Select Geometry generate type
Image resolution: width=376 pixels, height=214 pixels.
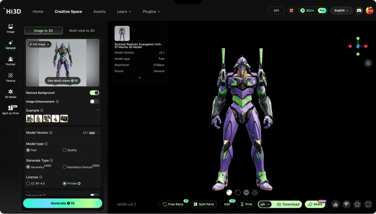[35, 167]
